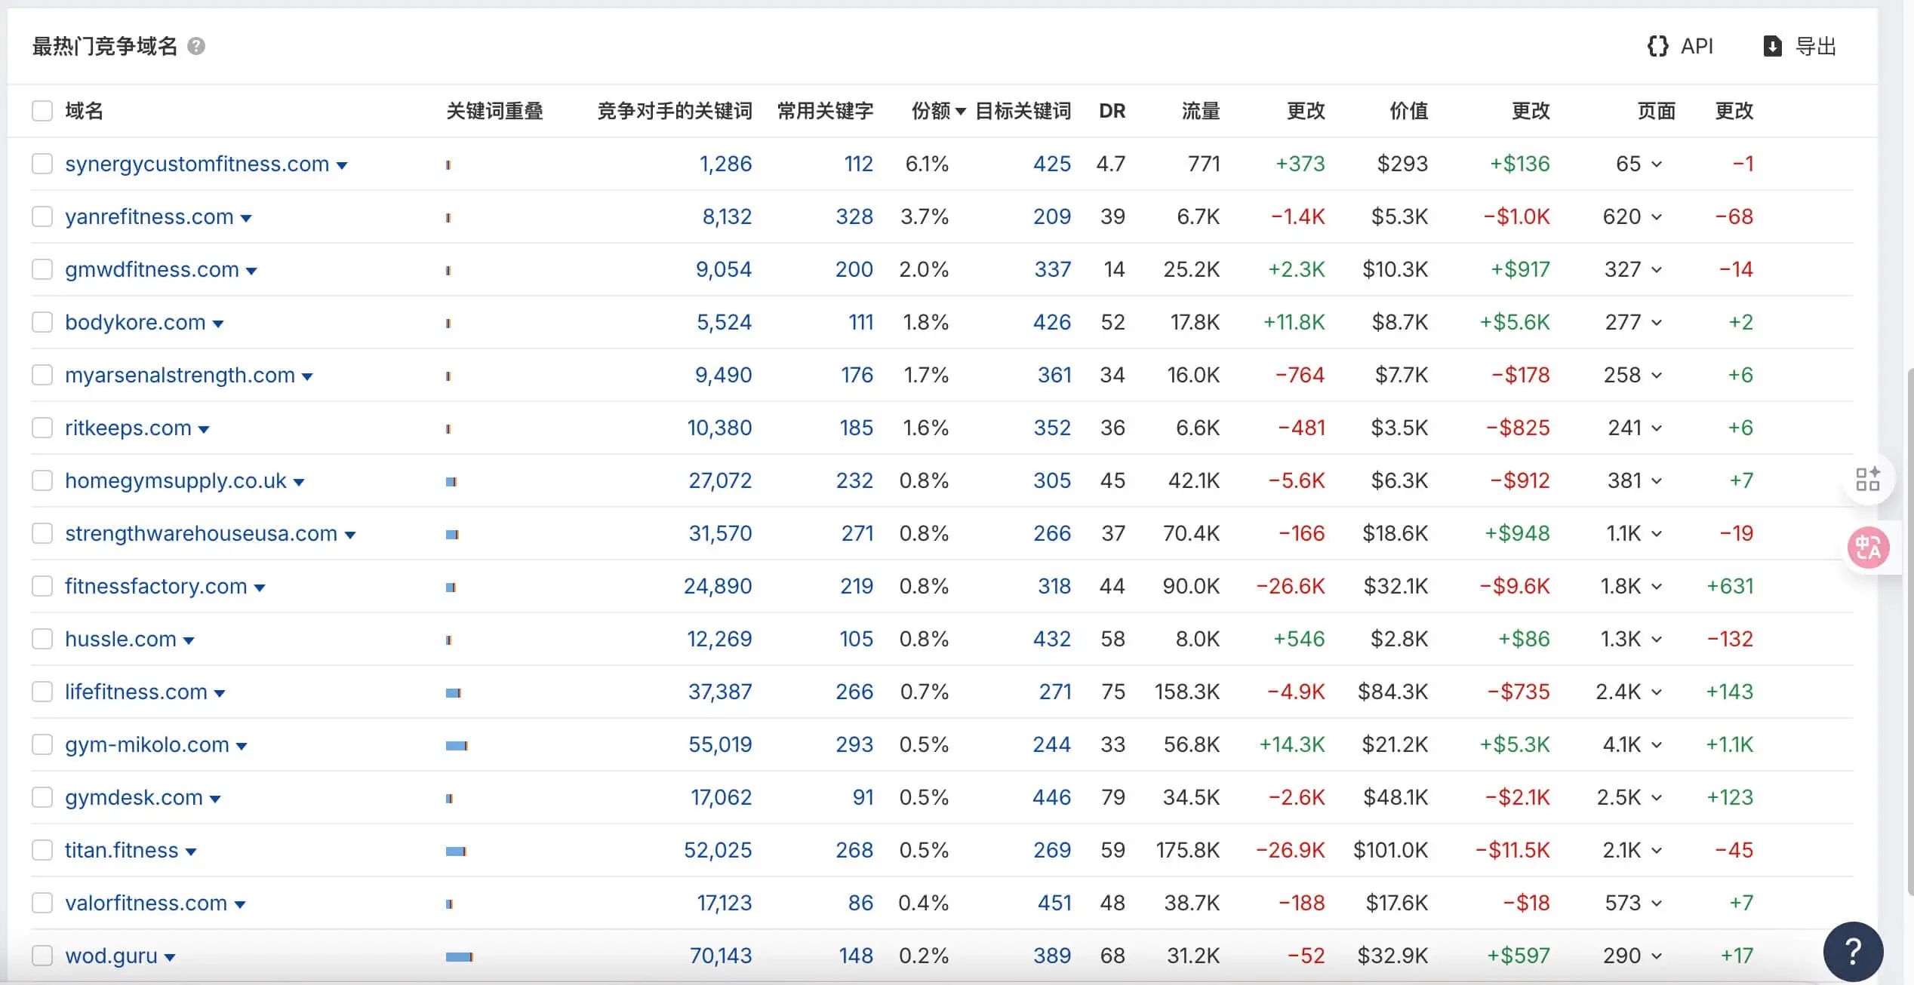1914x985 pixels.
Task: Sort the table by the DR column
Action: tap(1112, 111)
